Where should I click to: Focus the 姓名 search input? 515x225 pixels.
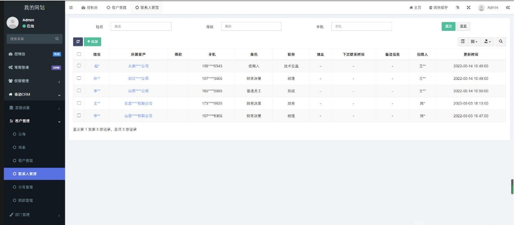point(141,27)
